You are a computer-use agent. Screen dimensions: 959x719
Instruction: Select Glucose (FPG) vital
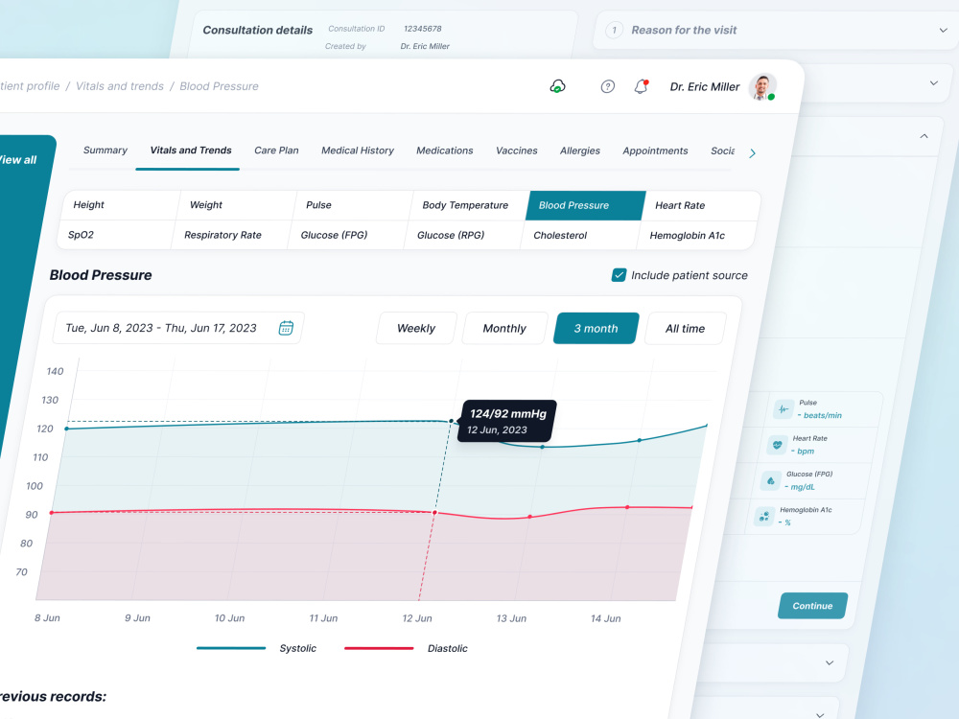point(347,235)
